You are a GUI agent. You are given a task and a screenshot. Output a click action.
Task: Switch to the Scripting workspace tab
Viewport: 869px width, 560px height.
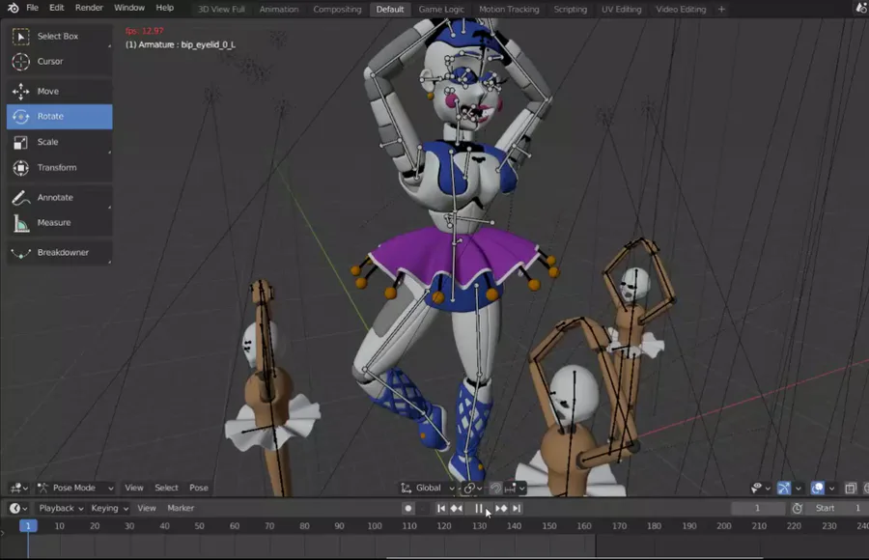[571, 10]
